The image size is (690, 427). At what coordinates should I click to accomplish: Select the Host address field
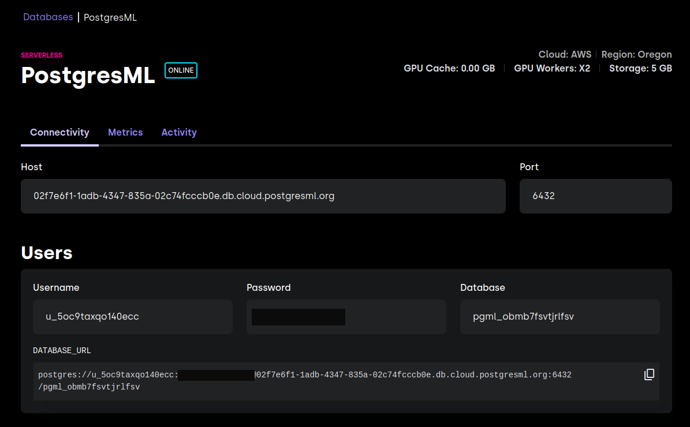tap(263, 196)
